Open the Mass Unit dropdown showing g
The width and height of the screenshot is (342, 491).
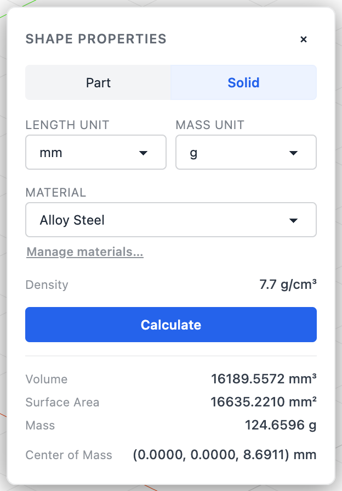pos(246,153)
